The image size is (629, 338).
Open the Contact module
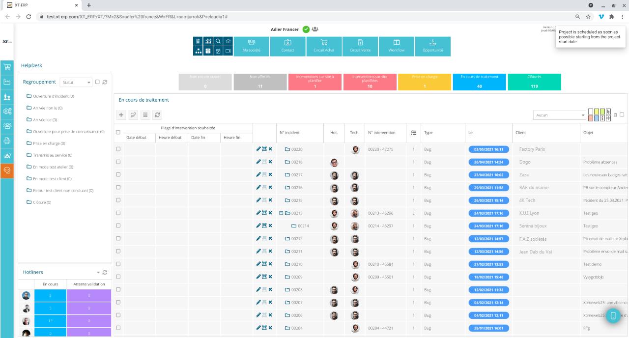[x=288, y=47]
